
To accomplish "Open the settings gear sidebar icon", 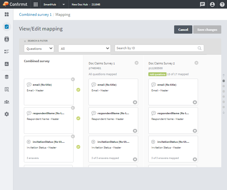I will coord(7,114).
